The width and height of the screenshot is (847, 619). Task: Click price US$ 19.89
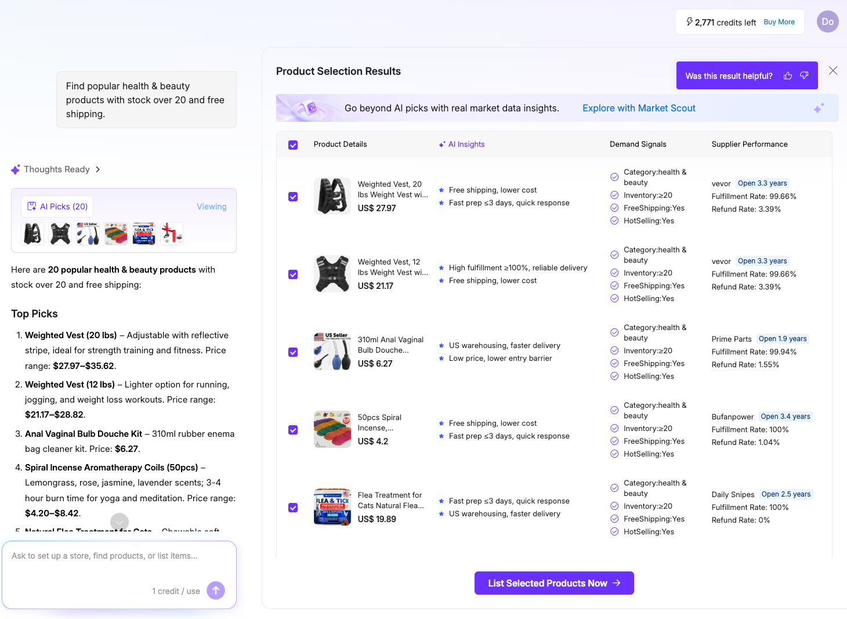pos(377,519)
